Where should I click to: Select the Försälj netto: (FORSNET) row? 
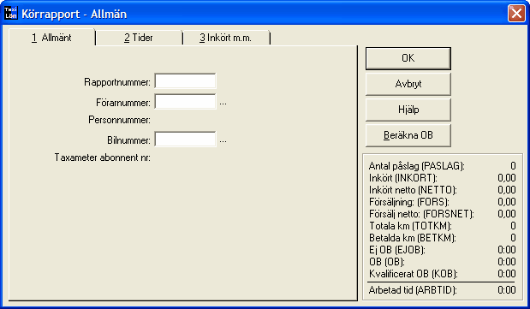point(443,214)
